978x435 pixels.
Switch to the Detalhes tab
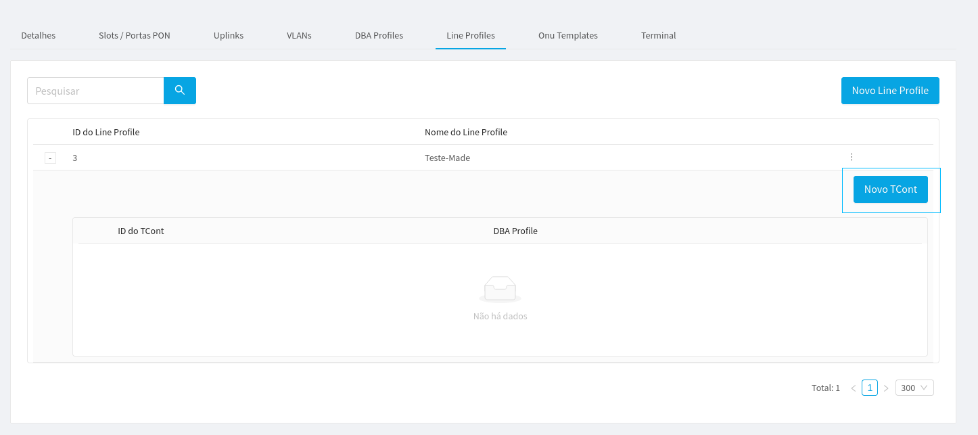[39, 35]
